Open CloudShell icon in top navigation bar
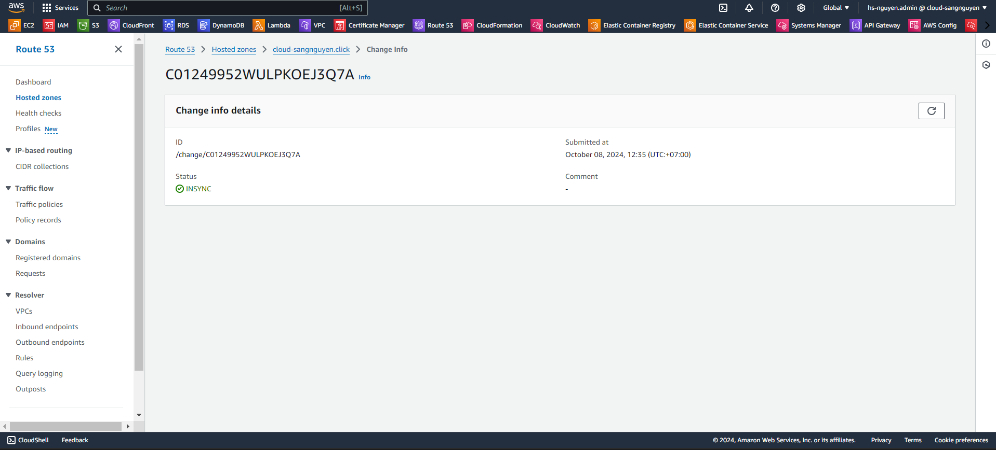This screenshot has width=996, height=450. click(723, 8)
